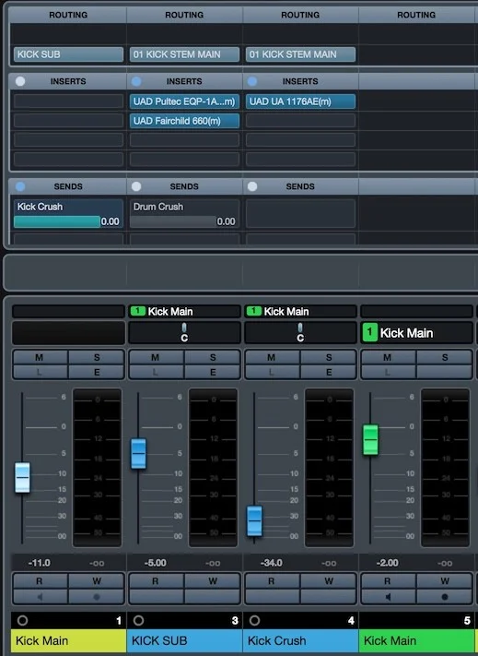The width and height of the screenshot is (478, 656).
Task: Mute the Kick Crush channel
Action: (x=273, y=358)
